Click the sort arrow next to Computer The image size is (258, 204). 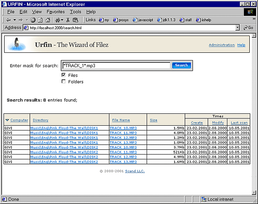click(7, 120)
